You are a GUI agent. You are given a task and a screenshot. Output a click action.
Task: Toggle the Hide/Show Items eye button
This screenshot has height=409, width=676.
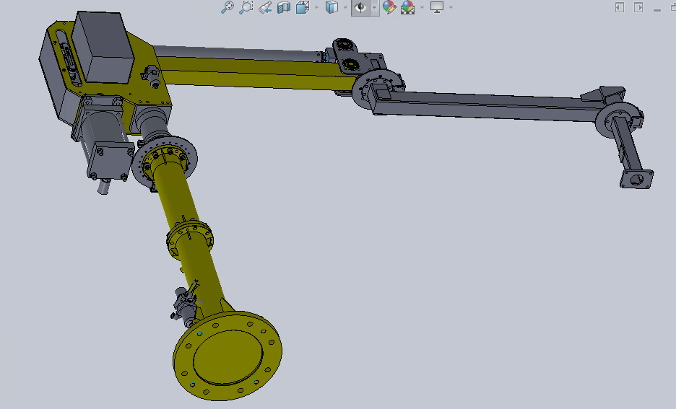coord(360,7)
